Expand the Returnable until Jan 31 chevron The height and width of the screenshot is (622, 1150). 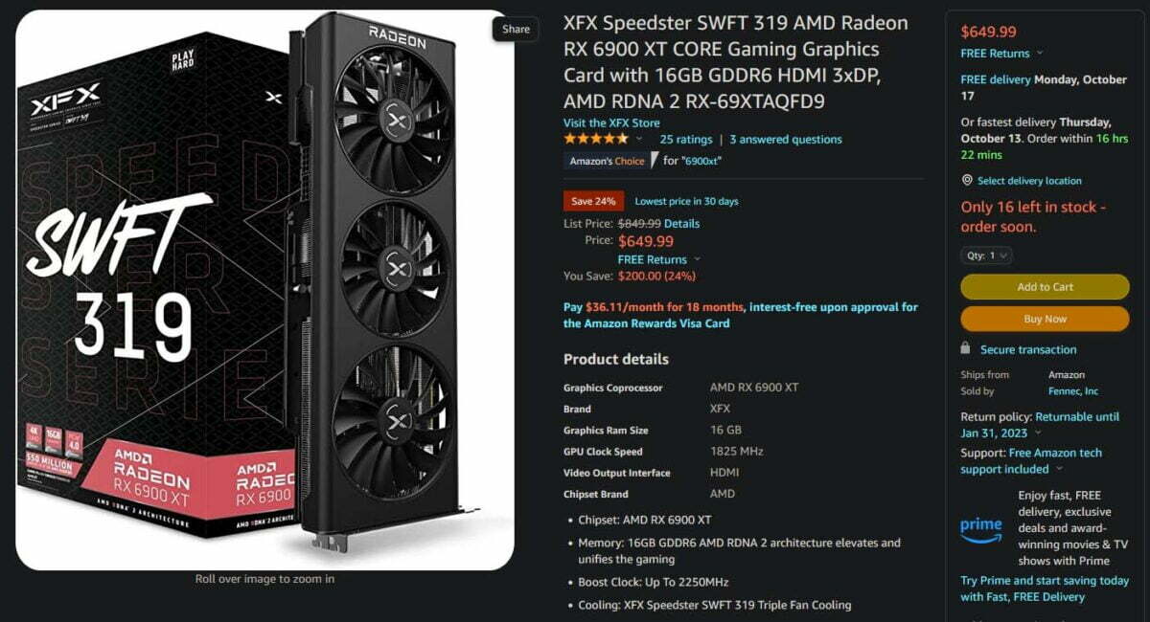click(x=1038, y=433)
